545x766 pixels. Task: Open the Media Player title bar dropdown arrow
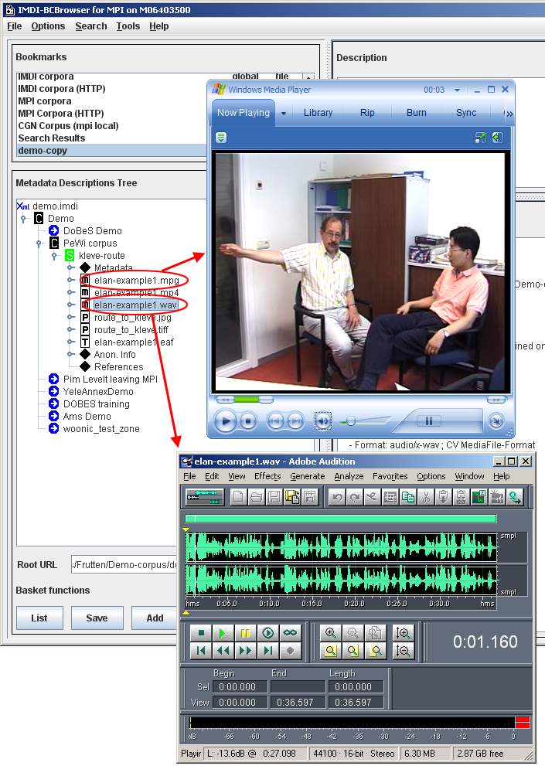[457, 90]
